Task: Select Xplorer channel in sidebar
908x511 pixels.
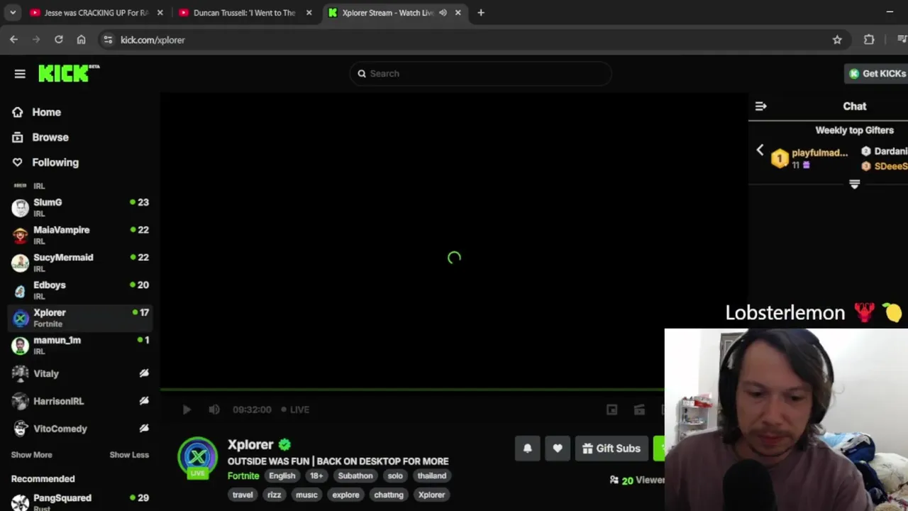Action: [x=79, y=318]
